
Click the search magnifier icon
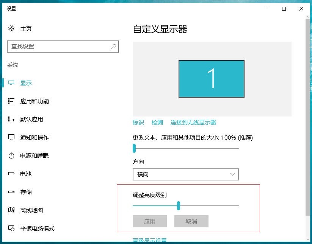click(x=114, y=47)
